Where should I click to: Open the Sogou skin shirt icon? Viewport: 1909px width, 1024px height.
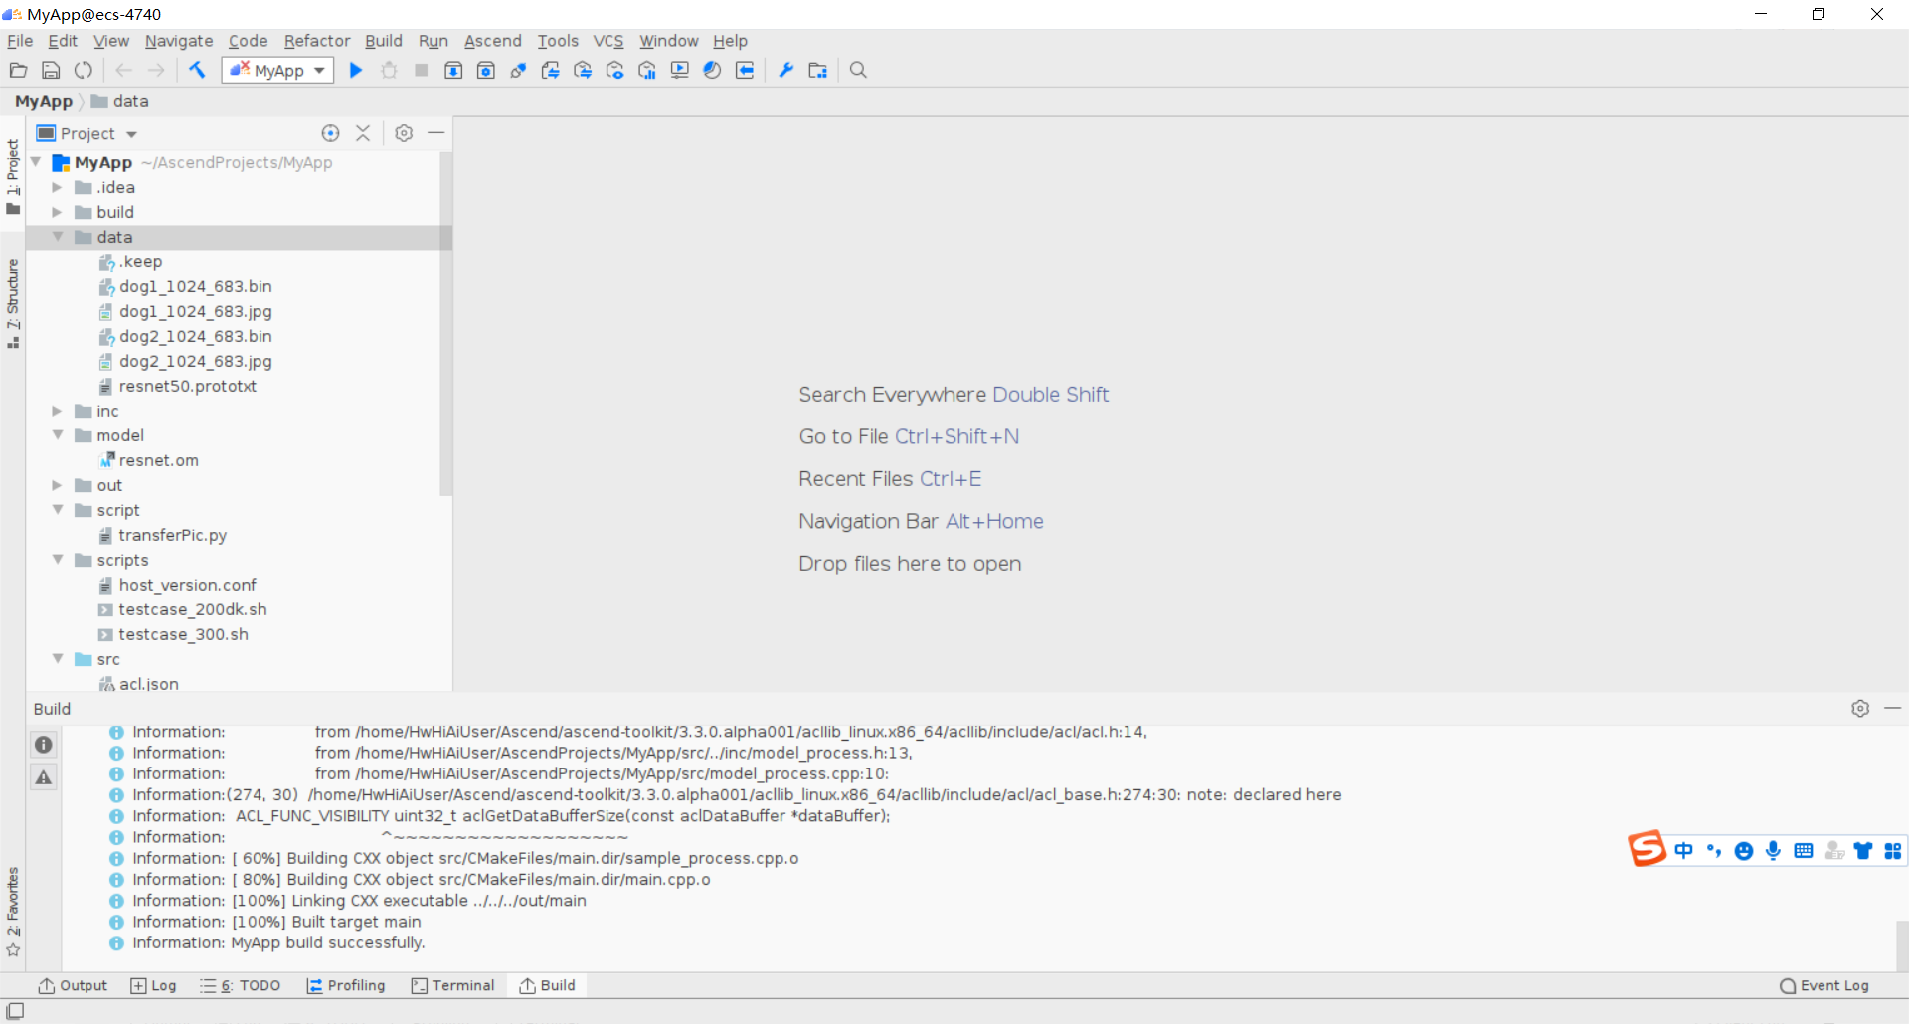(x=1862, y=851)
